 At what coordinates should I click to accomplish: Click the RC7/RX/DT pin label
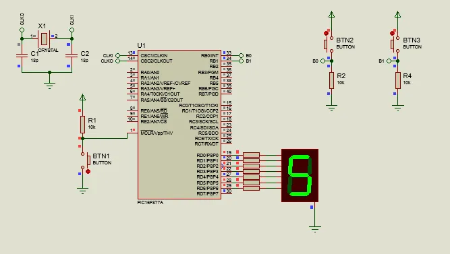206,144
